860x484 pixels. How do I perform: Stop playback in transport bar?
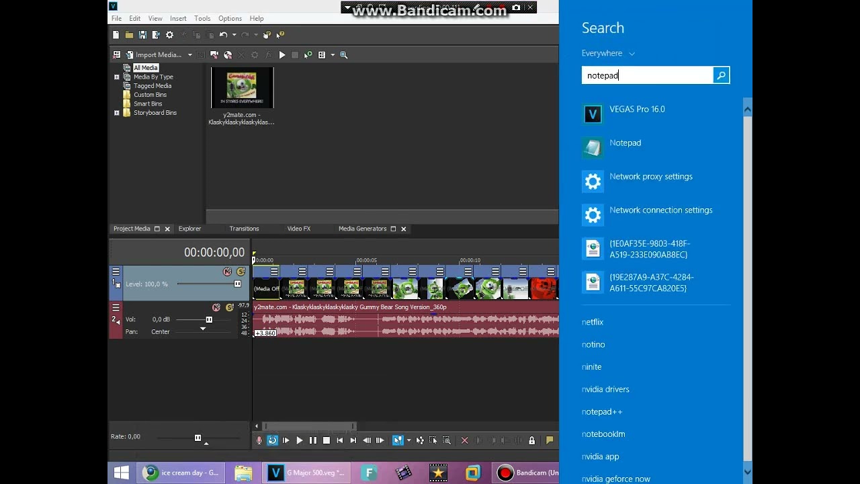(326, 440)
